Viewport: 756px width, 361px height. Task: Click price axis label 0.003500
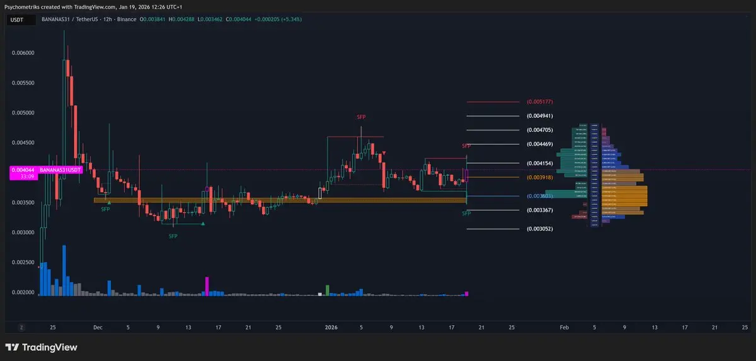click(x=23, y=202)
